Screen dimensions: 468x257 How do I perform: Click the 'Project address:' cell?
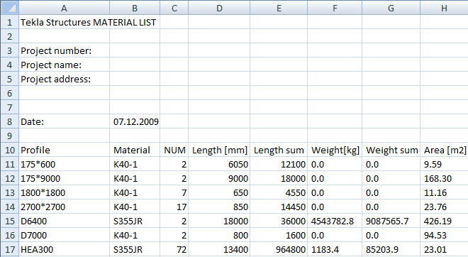[64, 79]
